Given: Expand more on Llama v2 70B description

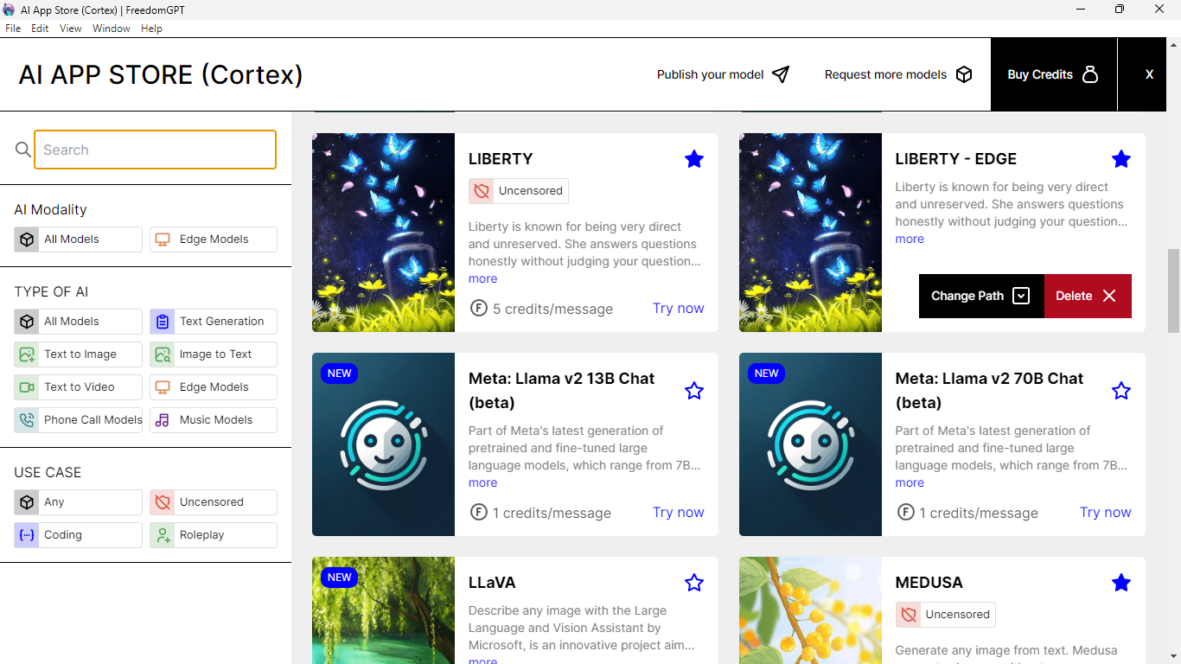Looking at the screenshot, I should [910, 483].
